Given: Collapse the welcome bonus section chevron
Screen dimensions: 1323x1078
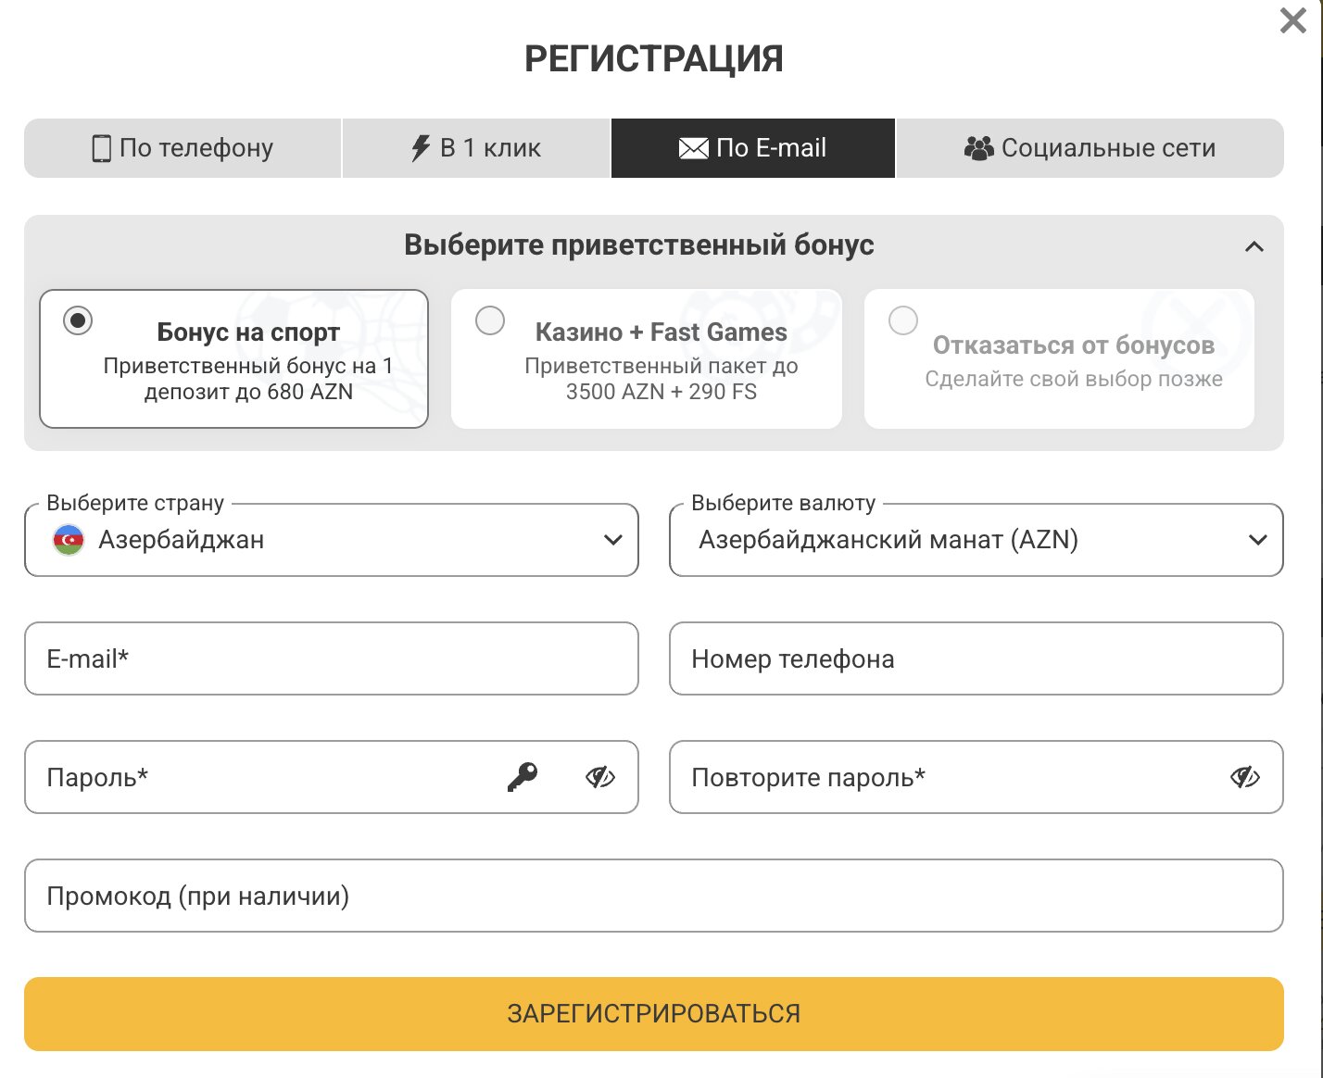Looking at the screenshot, I should tap(1254, 246).
